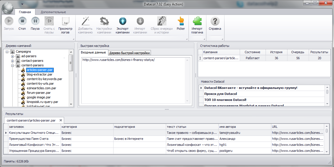Viewport: 334px width, 167px height.
Task: Collapse the root Campaigns tree node
Action: pyautogui.click(x=7, y=52)
